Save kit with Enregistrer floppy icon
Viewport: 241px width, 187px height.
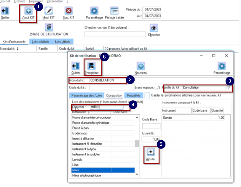tap(92, 66)
